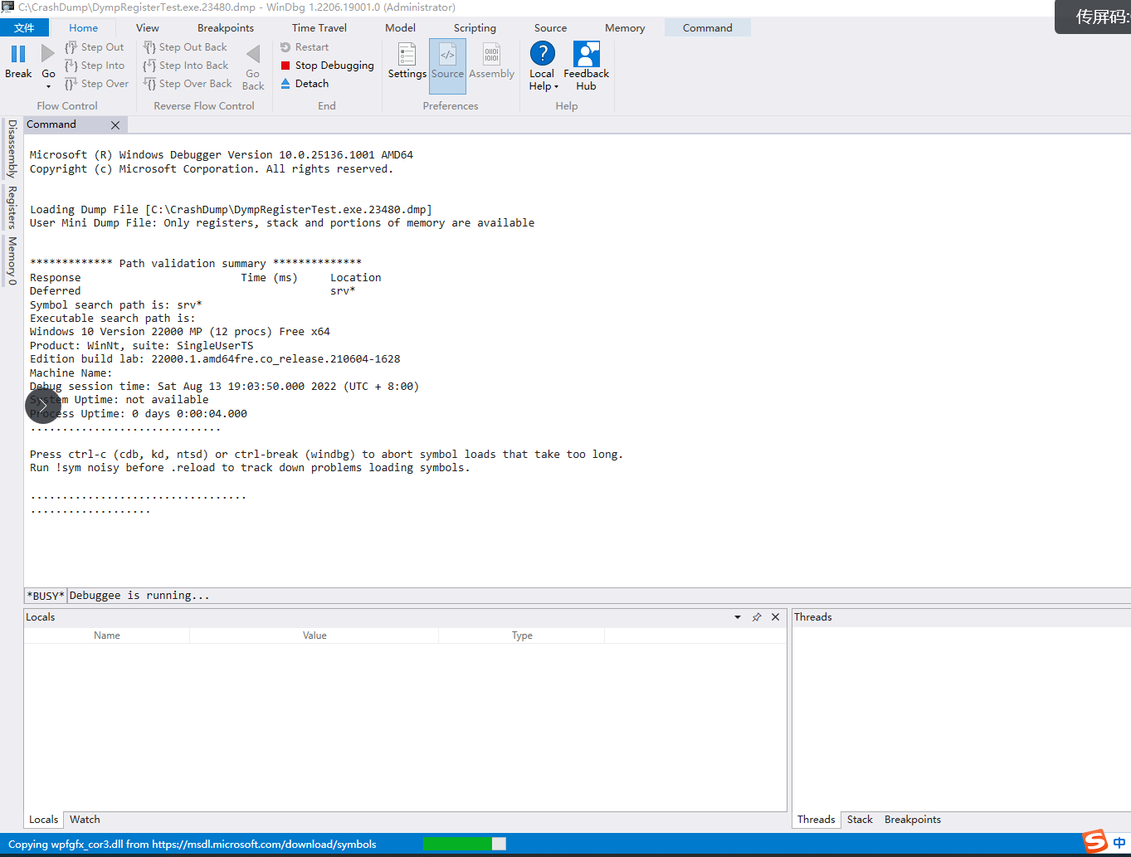The height and width of the screenshot is (857, 1131).
Task: Click the "Windows 10 Version 22000" line
Action: [180, 332]
